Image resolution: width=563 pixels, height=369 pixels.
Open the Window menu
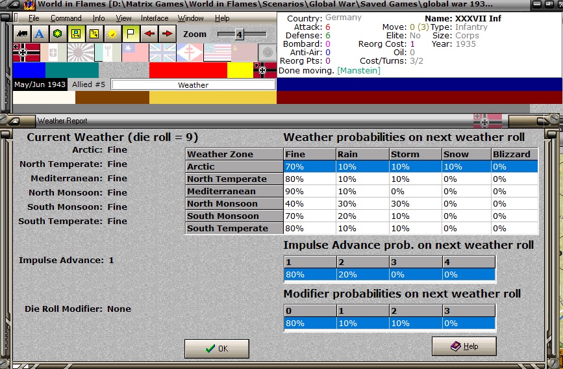point(191,18)
